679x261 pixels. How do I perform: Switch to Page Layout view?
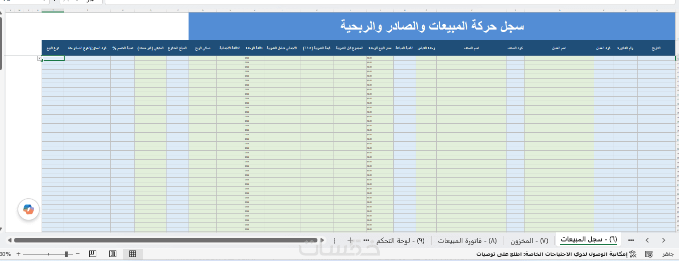tap(113, 254)
